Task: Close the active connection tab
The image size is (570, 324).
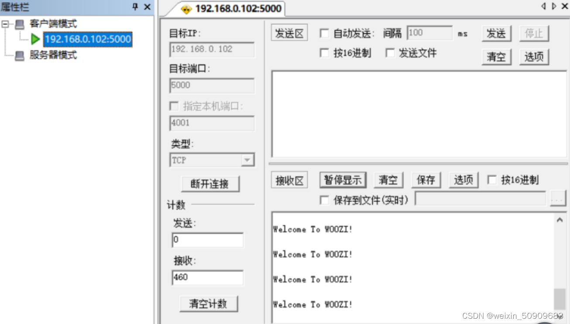Action: pyautogui.click(x=564, y=7)
